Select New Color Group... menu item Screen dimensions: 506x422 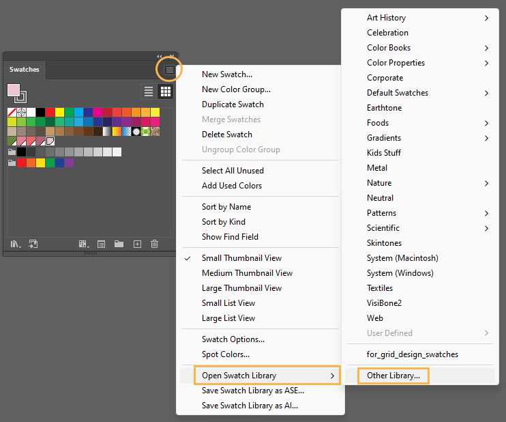(x=236, y=89)
